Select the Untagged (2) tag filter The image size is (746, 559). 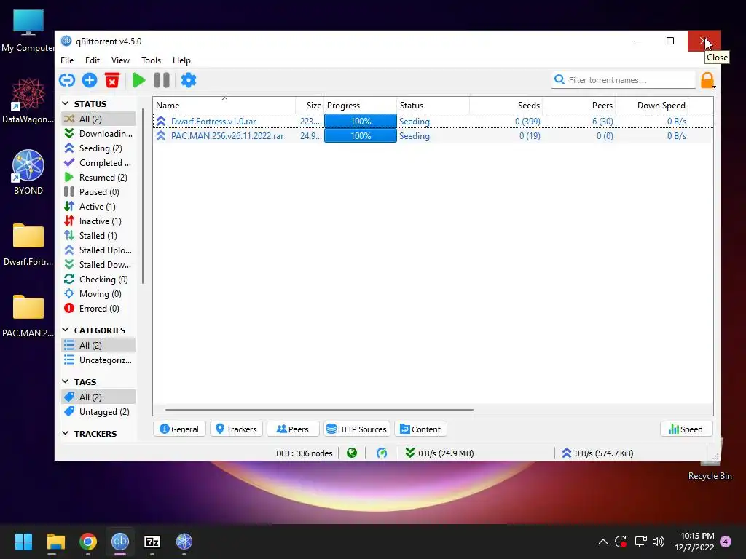(x=98, y=412)
